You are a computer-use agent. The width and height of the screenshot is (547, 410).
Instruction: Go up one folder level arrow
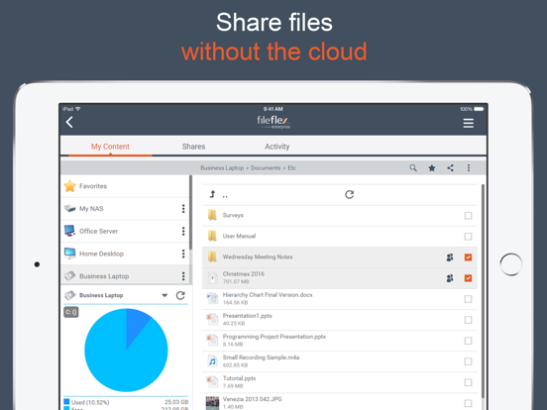pos(212,194)
